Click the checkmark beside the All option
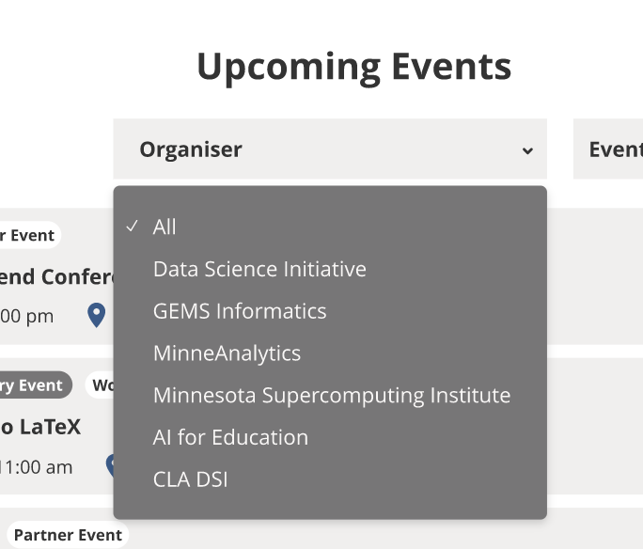 click(x=133, y=227)
